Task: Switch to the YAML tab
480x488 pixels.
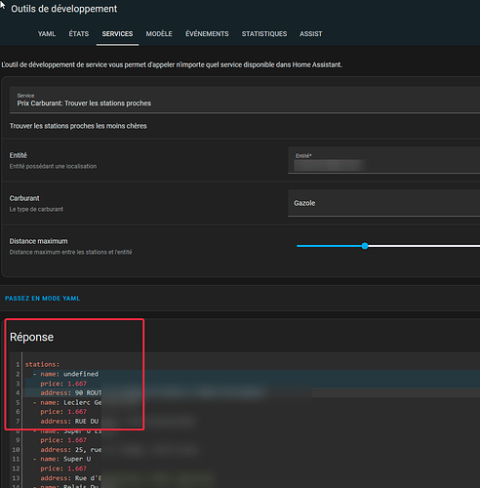Action: pos(47,34)
